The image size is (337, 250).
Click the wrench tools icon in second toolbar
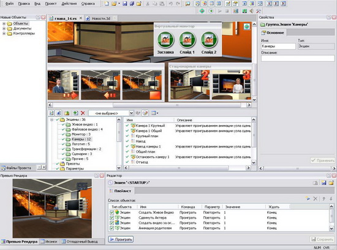pos(259,11)
